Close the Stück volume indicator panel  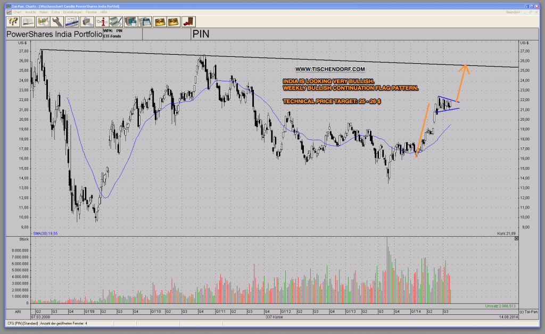pos(516,239)
